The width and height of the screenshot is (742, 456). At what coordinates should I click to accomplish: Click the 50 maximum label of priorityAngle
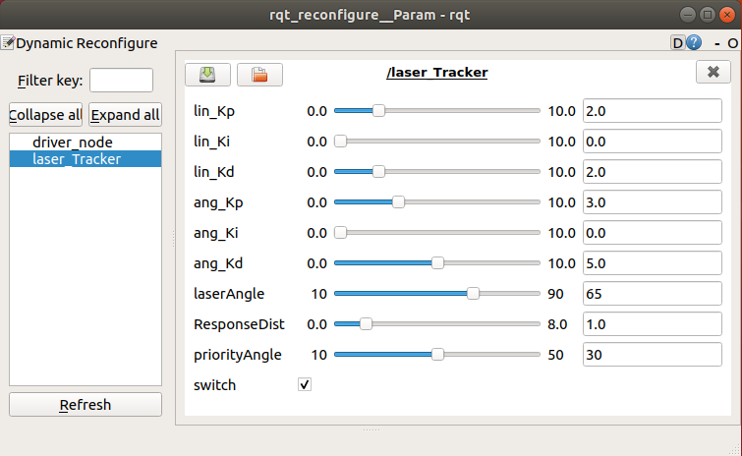point(555,355)
